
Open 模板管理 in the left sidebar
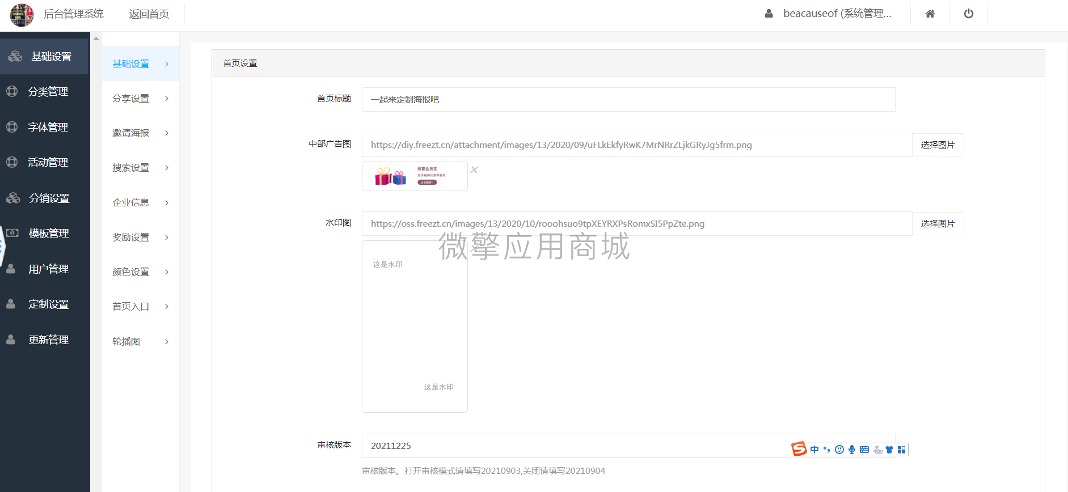[48, 234]
